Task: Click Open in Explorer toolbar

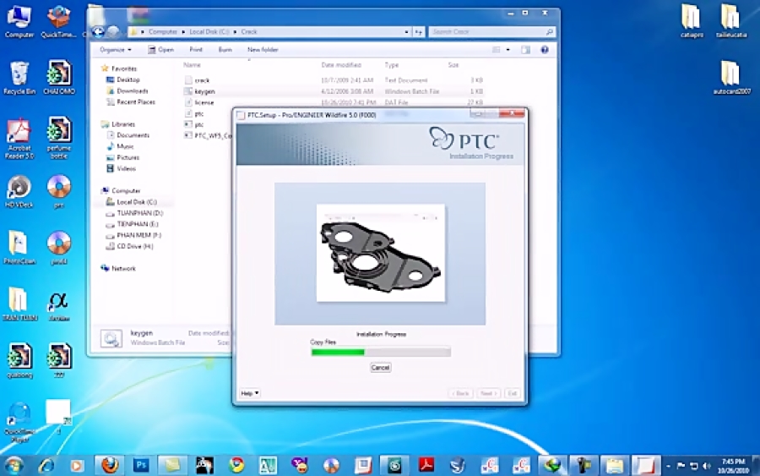Action: click(160, 50)
